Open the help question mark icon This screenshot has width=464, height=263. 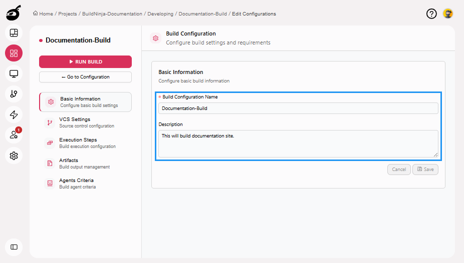[x=431, y=13]
